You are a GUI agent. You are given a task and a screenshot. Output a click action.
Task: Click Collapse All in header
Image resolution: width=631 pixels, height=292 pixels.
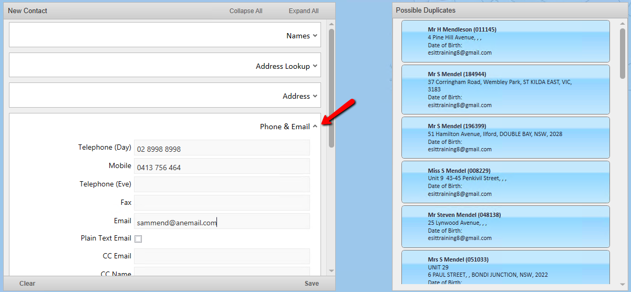245,11
